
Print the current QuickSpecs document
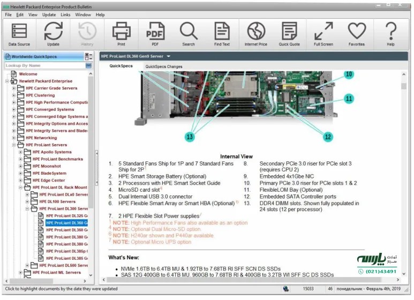coord(121,34)
